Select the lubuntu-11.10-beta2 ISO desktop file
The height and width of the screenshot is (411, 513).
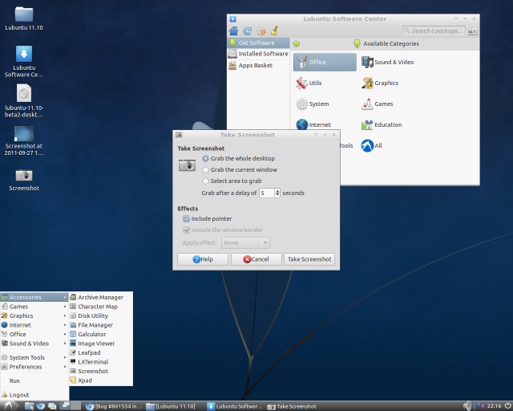coord(24,101)
